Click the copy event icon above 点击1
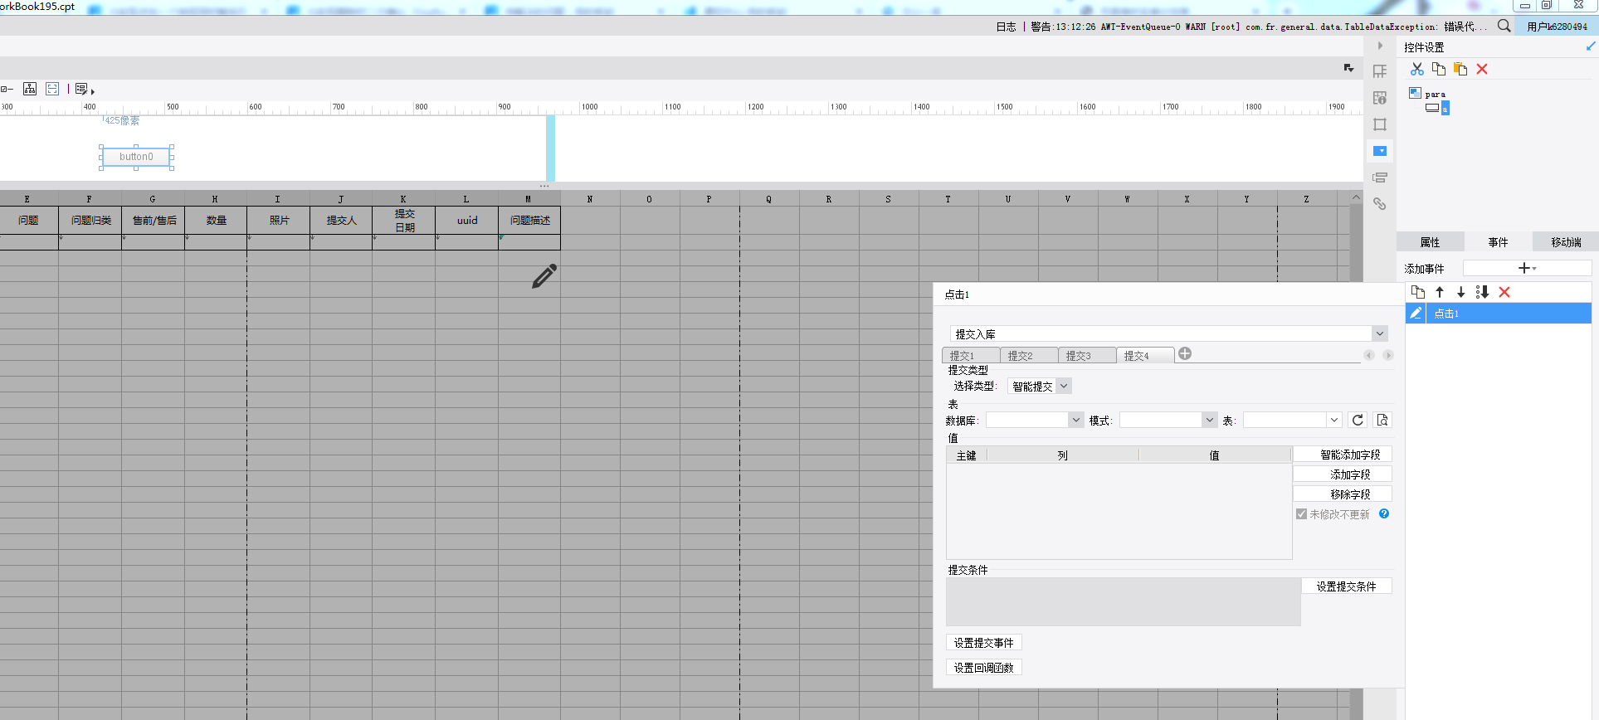 pos(1418,292)
